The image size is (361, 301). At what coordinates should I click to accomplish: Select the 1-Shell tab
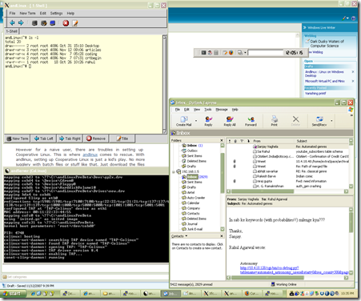pos(12,31)
